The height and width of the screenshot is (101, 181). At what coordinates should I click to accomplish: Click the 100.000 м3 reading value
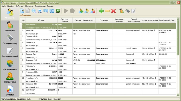pos(101,60)
